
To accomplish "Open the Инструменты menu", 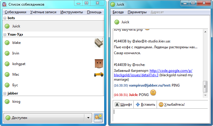I will [72, 12].
